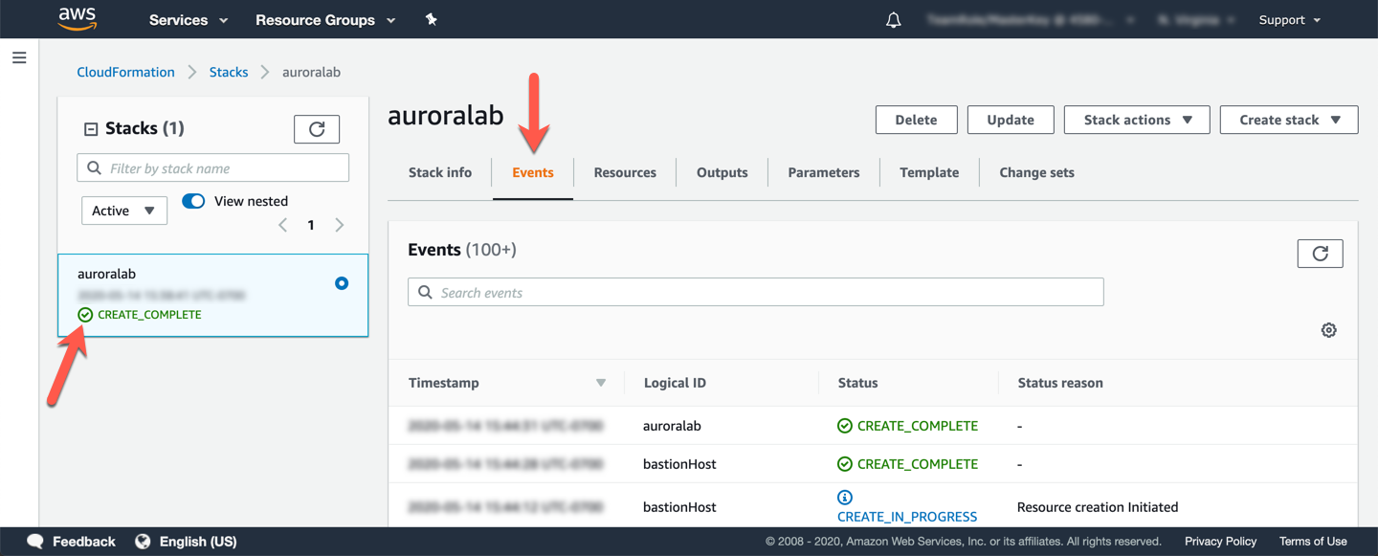1378x556 pixels.
Task: Open the Stacks breadcrumb link
Action: point(229,72)
